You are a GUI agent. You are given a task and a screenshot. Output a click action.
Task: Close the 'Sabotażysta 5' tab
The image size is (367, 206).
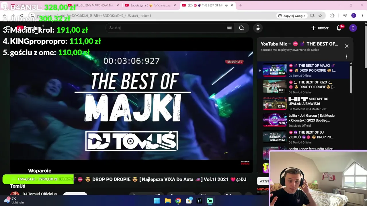pos(175,5)
